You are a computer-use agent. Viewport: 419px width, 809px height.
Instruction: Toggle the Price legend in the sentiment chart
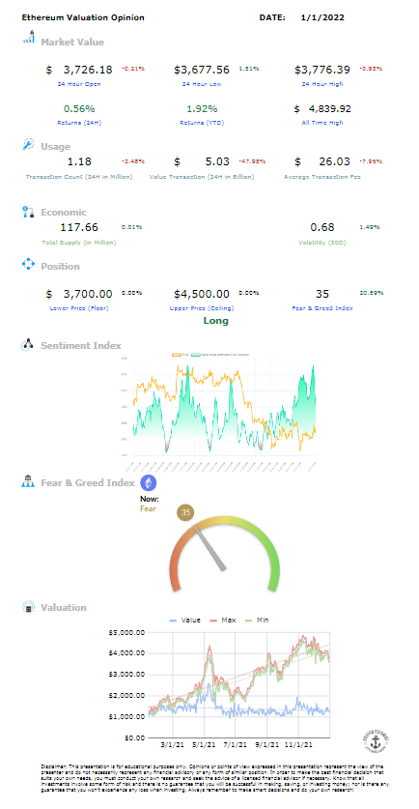click(180, 355)
